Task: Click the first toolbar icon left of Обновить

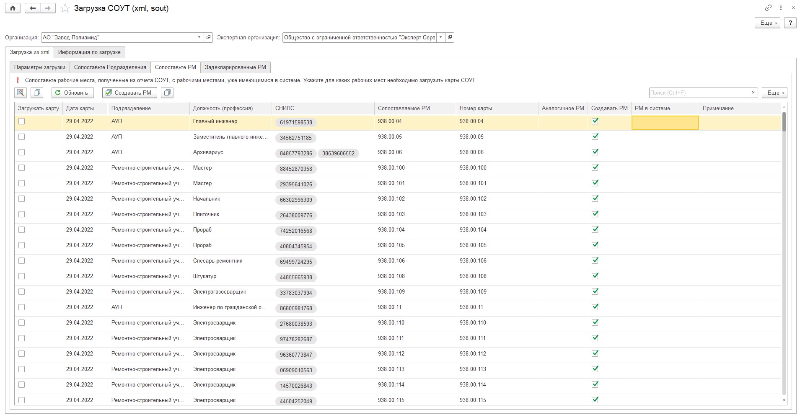Action: coord(21,93)
